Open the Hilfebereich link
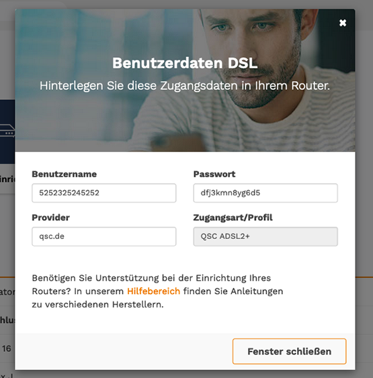373x378 pixels. point(153,291)
